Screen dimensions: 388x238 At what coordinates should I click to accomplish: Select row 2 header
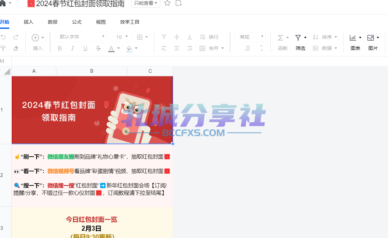pos(6,175)
